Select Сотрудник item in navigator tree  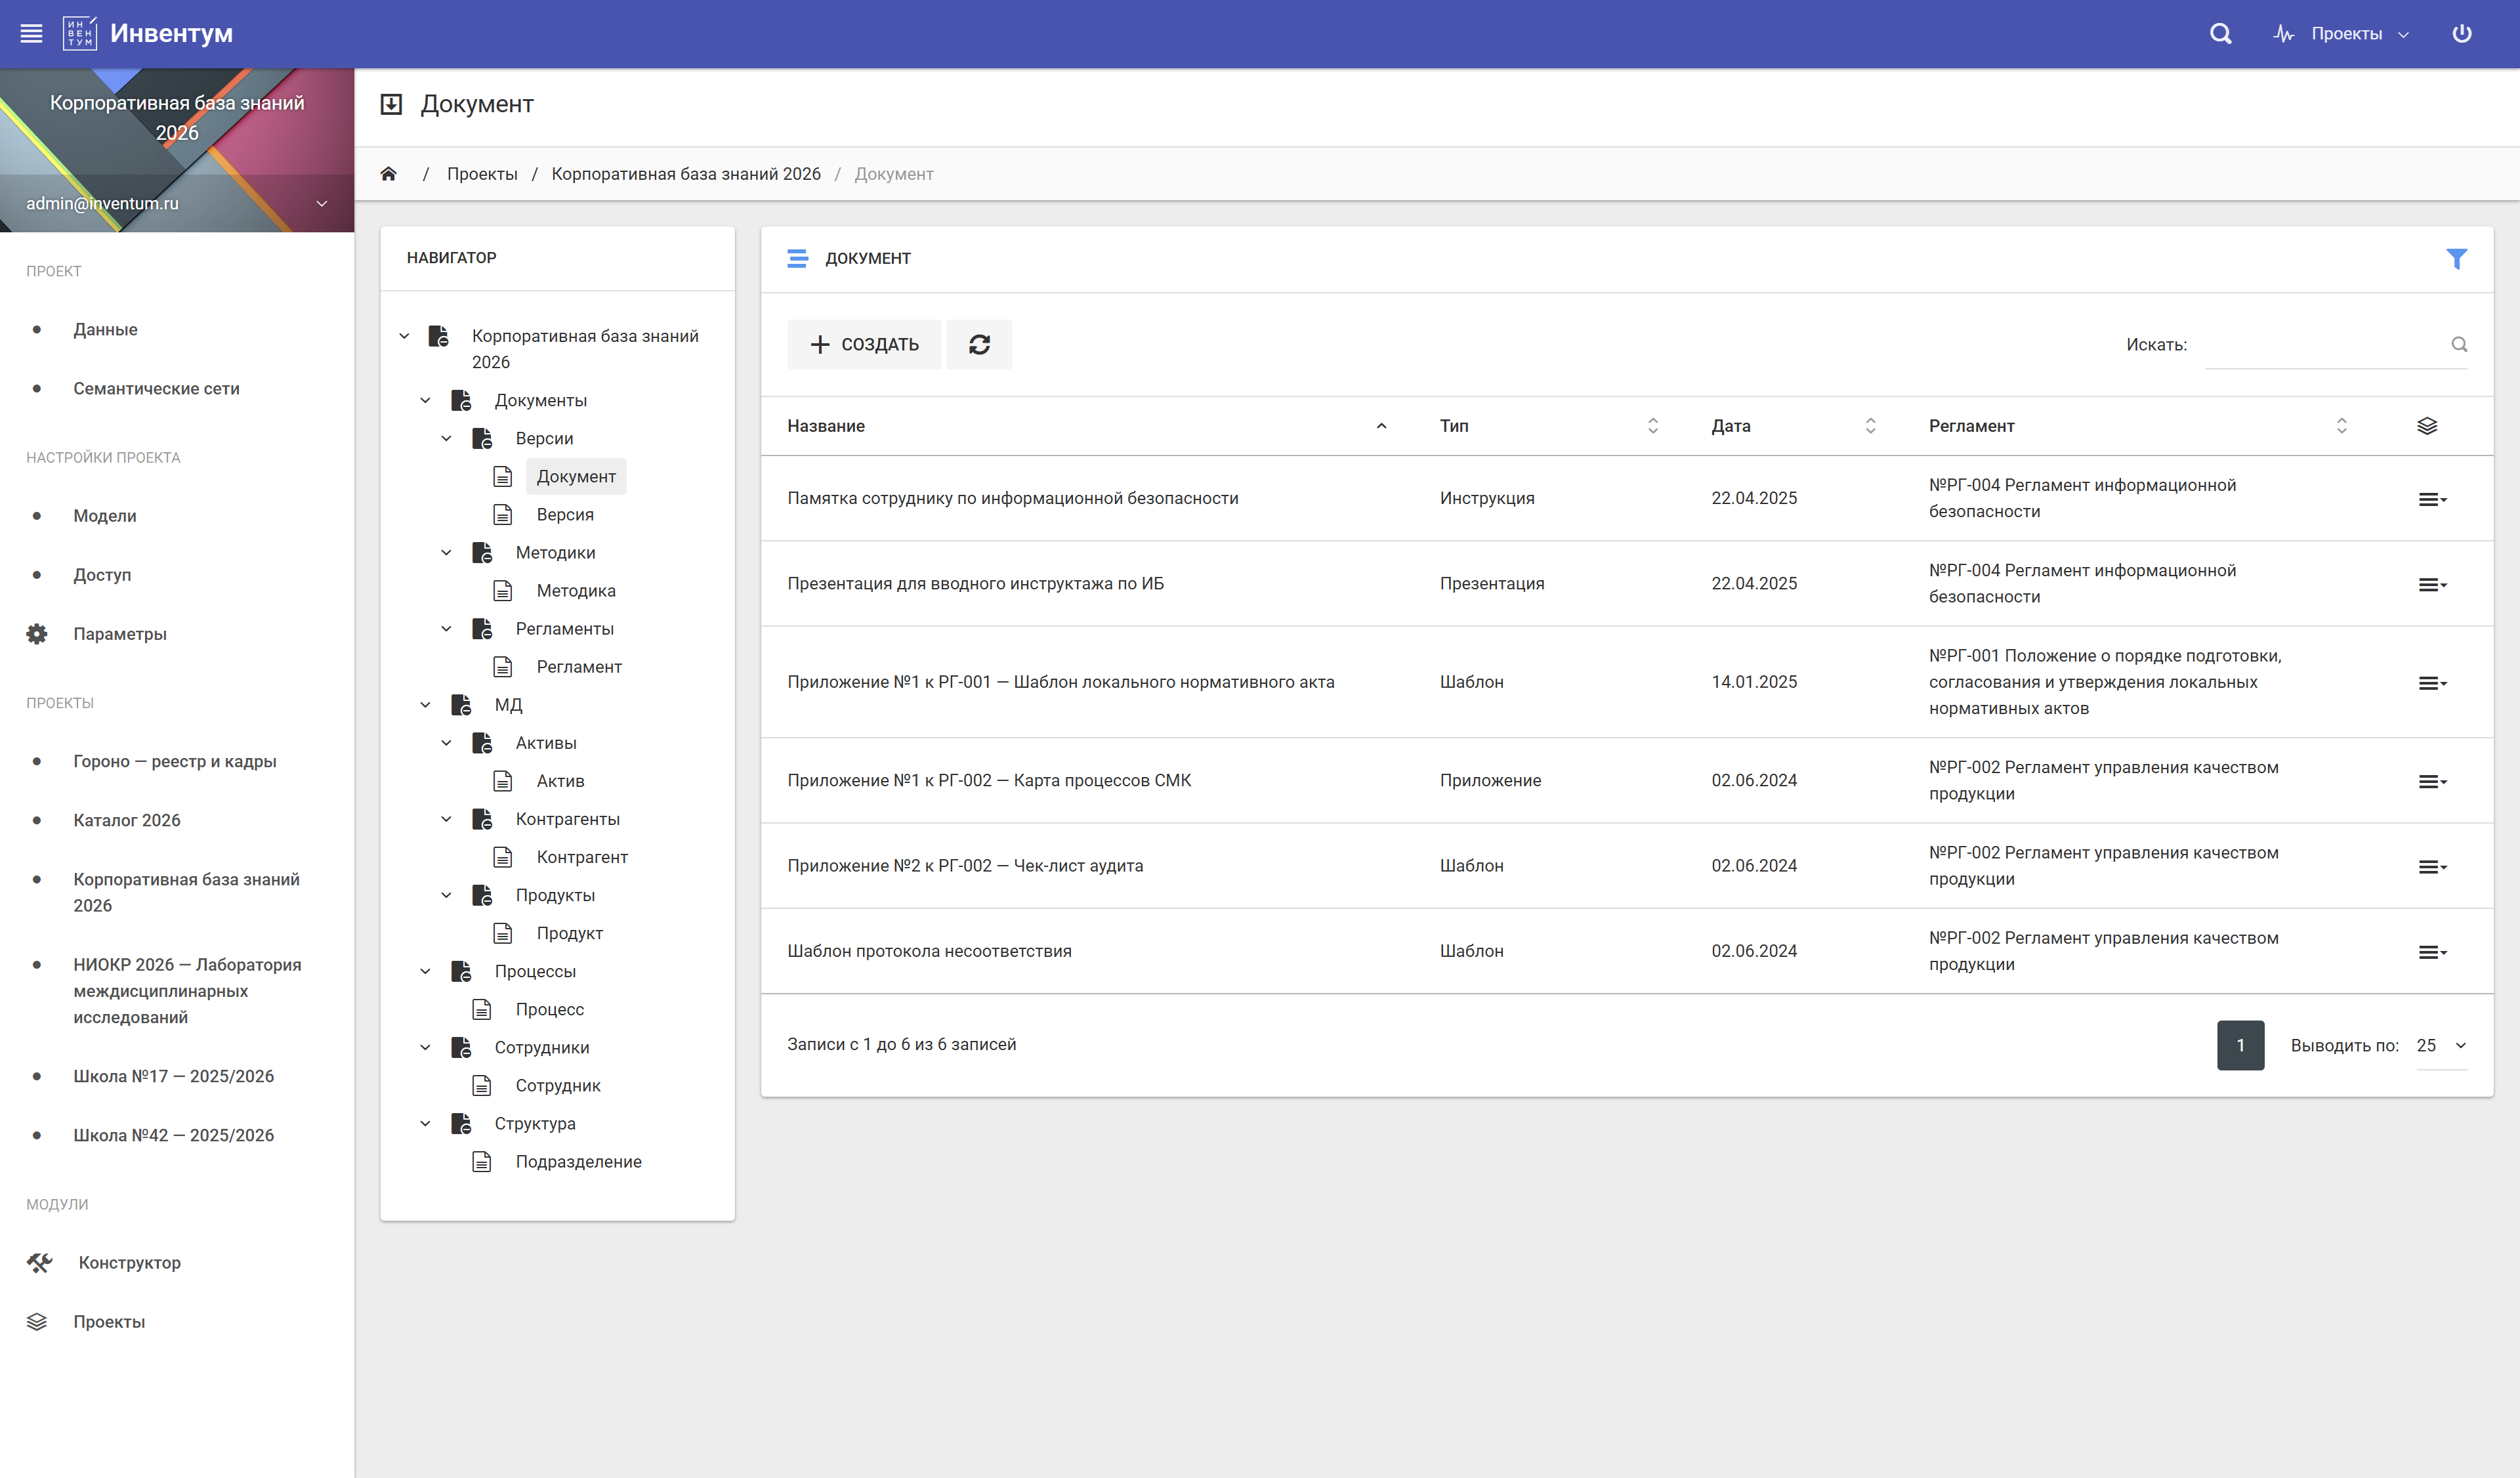pos(558,1086)
